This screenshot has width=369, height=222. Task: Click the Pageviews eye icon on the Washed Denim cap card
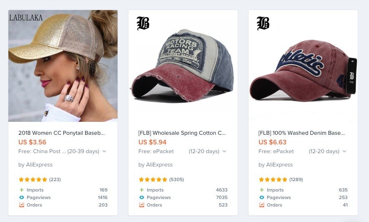[x=261, y=197]
